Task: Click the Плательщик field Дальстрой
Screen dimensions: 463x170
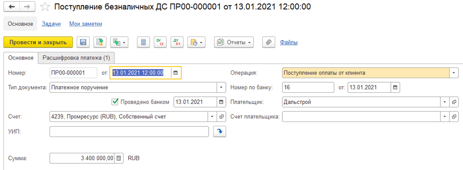Action: [362, 102]
